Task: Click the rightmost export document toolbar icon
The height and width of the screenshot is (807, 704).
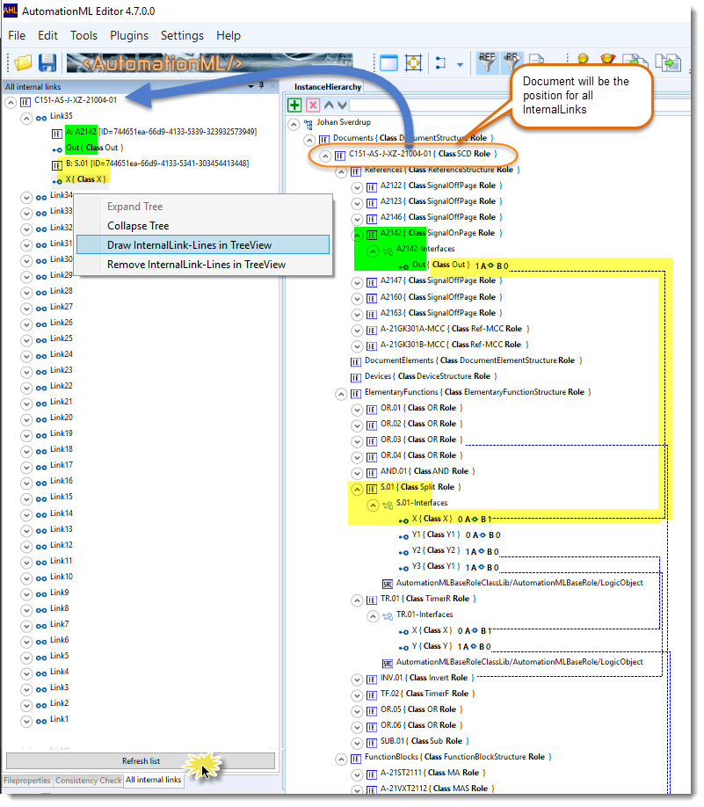Action: [x=668, y=62]
